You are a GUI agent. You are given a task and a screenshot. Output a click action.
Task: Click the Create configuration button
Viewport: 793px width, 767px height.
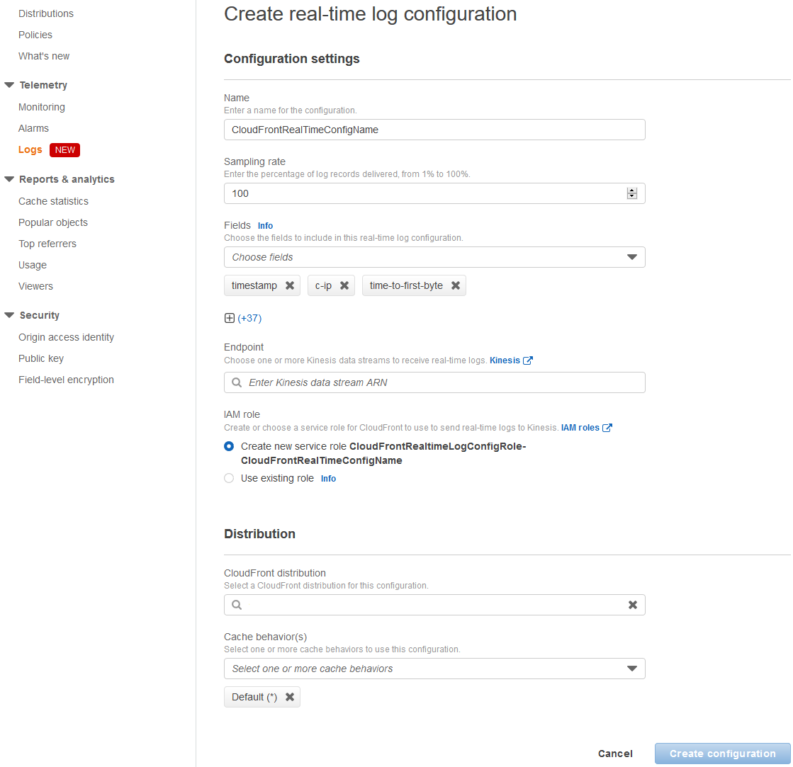click(723, 754)
